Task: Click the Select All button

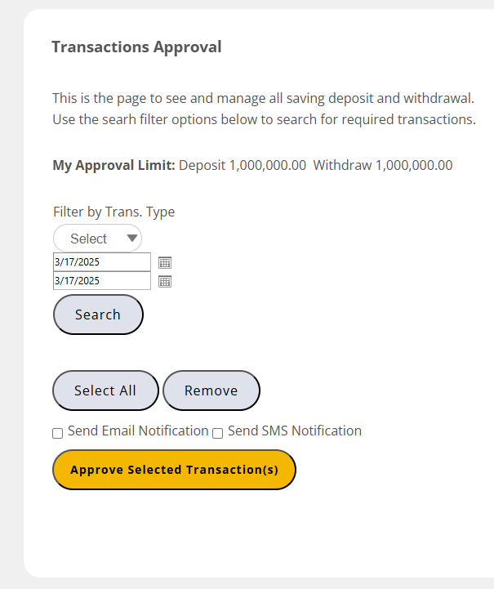Action: pyautogui.click(x=105, y=390)
